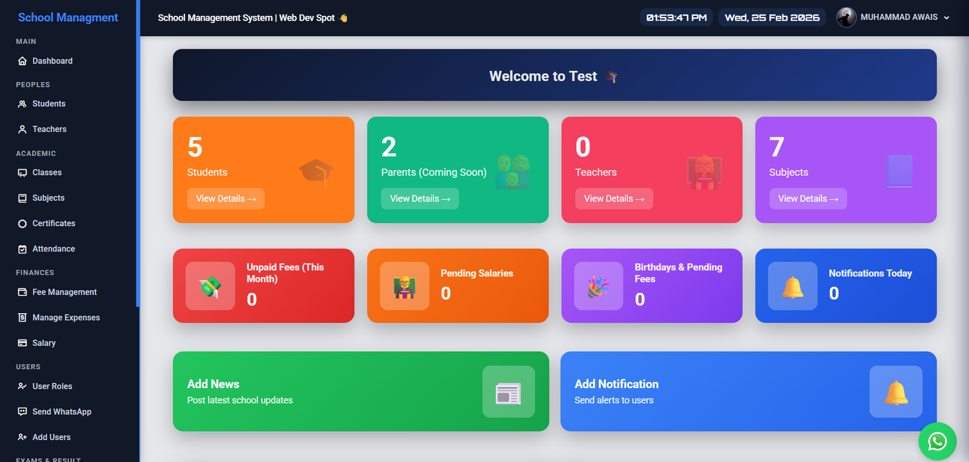
Task: Click the Manage Expenses label in sidebar
Action: point(66,317)
